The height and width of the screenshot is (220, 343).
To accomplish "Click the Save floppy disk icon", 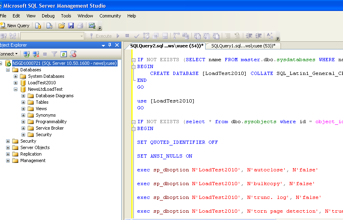I will pyautogui.click(x=71, y=26).
